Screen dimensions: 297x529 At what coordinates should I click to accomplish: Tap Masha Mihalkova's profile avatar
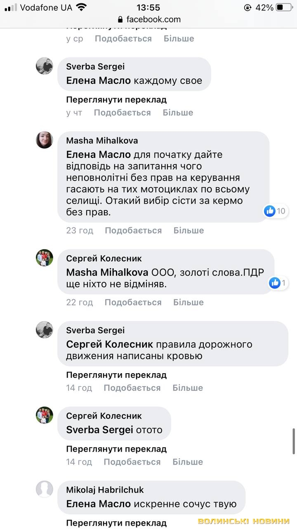(45, 140)
